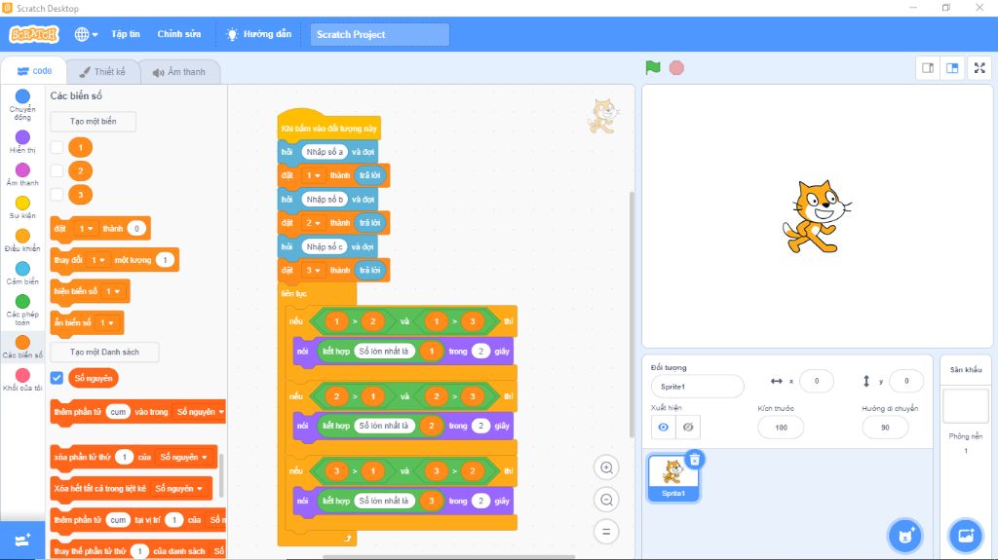Switch to the code tab
998x560 pixels.
click(x=34, y=71)
